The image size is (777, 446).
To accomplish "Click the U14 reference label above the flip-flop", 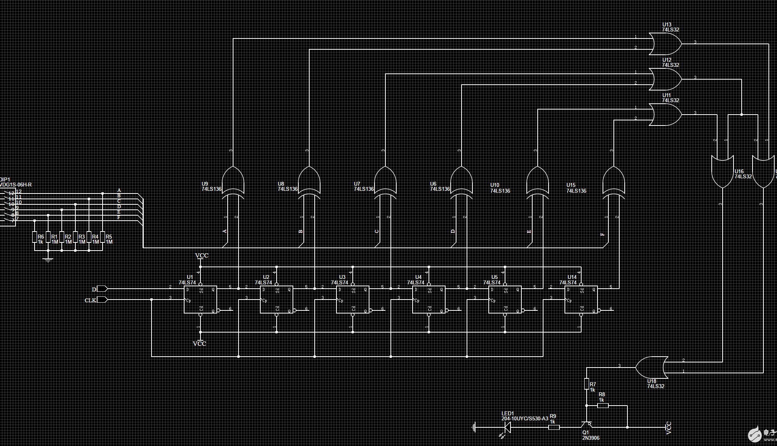I will click(572, 277).
